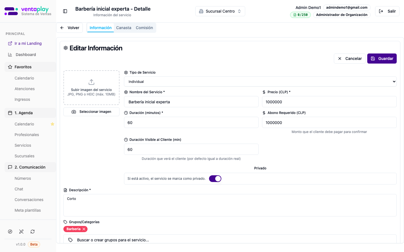Screen dimensions: 404x252
Task: Collapse the 1. Agenda section
Action: click(30, 113)
